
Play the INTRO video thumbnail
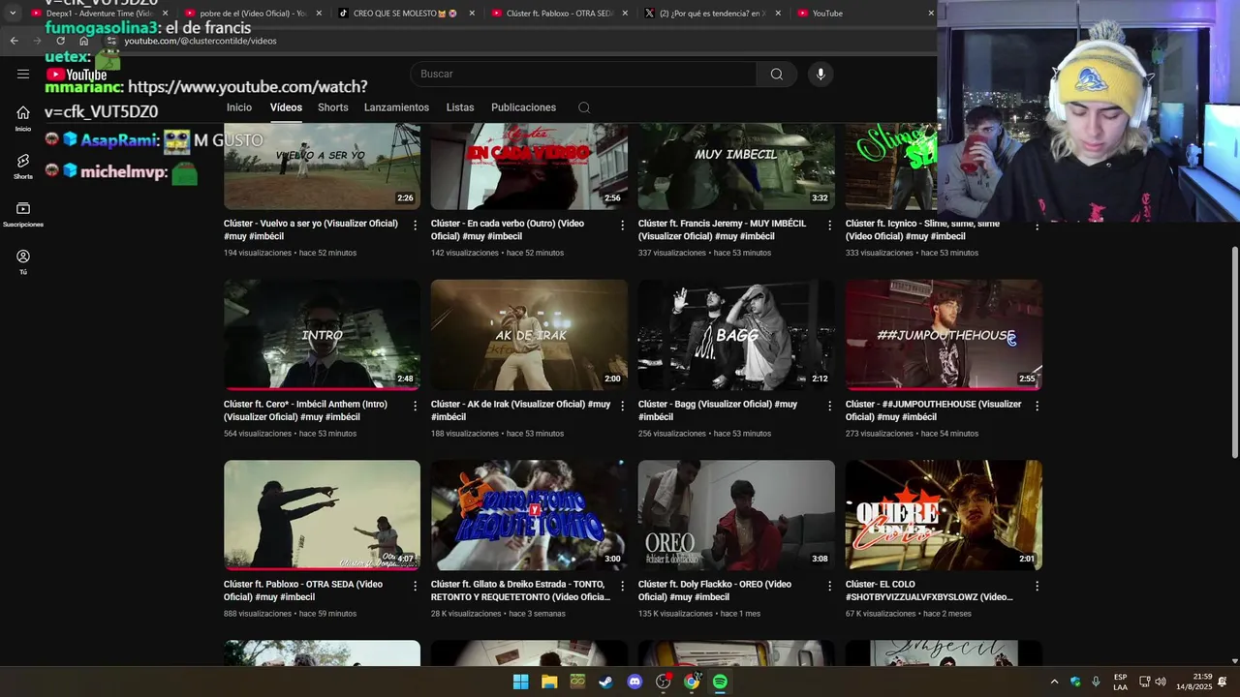coord(322,335)
